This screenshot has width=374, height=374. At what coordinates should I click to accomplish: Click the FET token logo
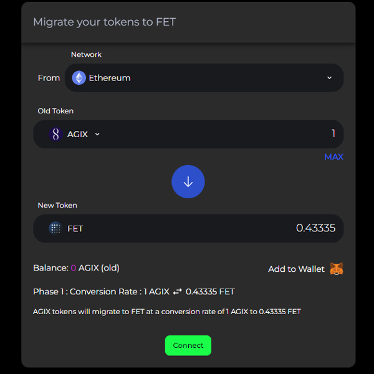tap(55, 228)
